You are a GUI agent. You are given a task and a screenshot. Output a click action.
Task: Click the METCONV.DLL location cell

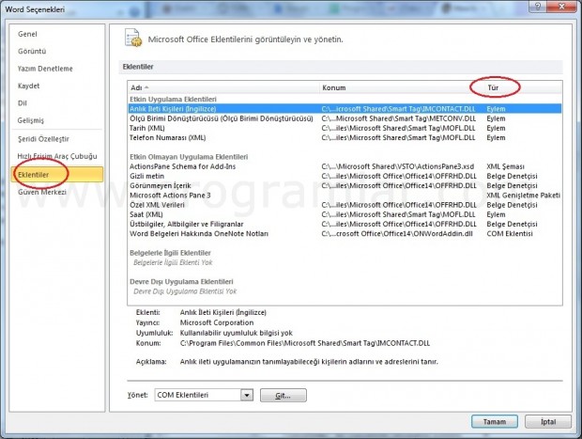tap(399, 118)
